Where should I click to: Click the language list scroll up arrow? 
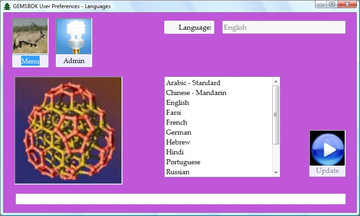tap(276, 81)
